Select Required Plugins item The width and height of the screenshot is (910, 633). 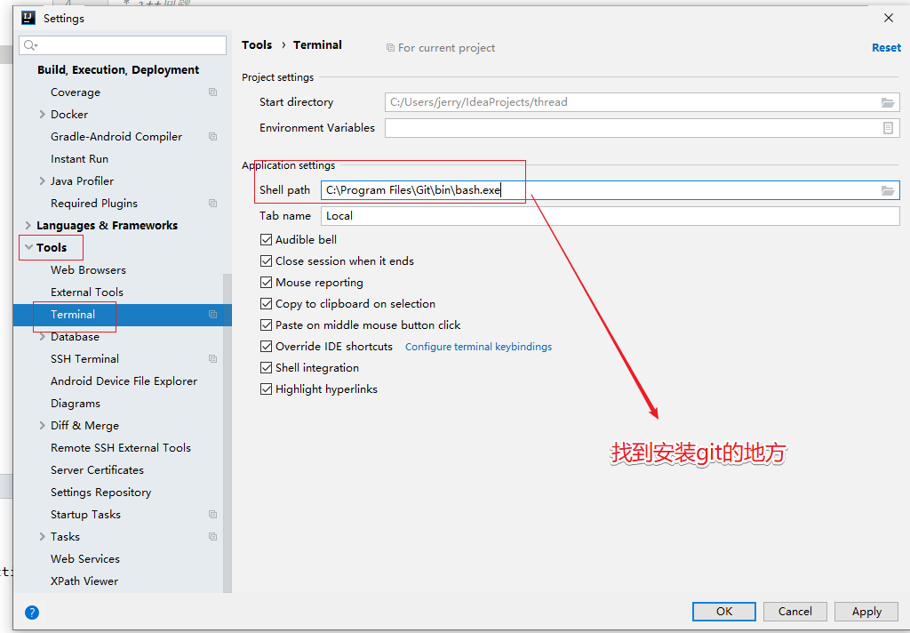point(94,204)
